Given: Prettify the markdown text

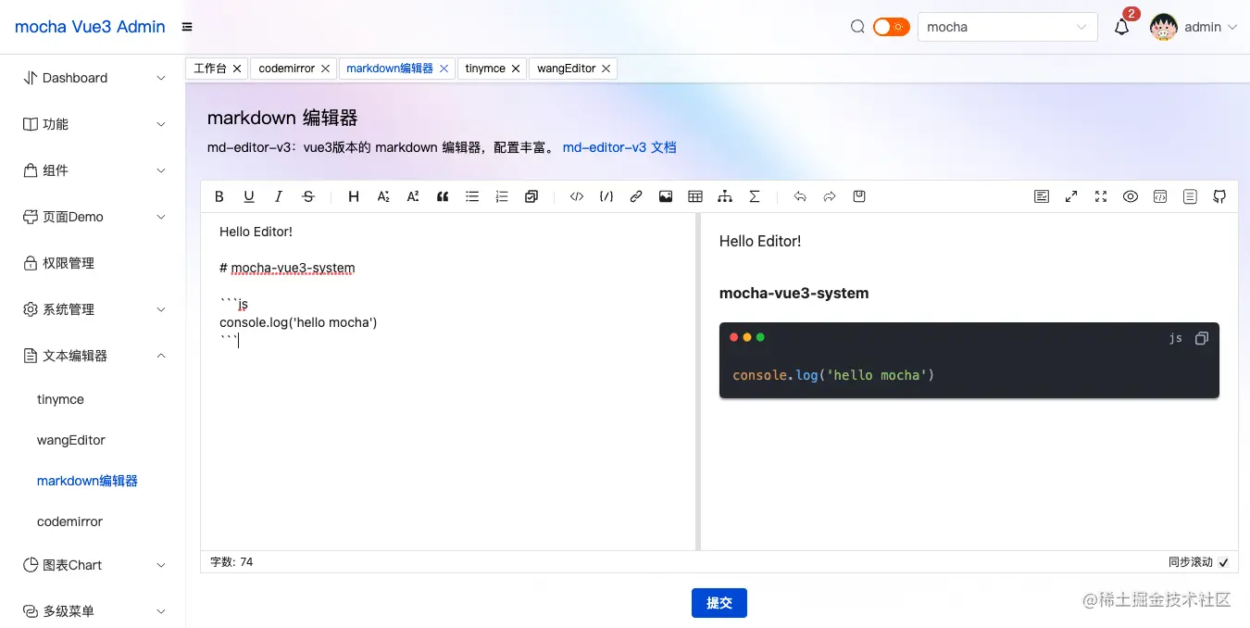Looking at the screenshot, I should 1042,196.
